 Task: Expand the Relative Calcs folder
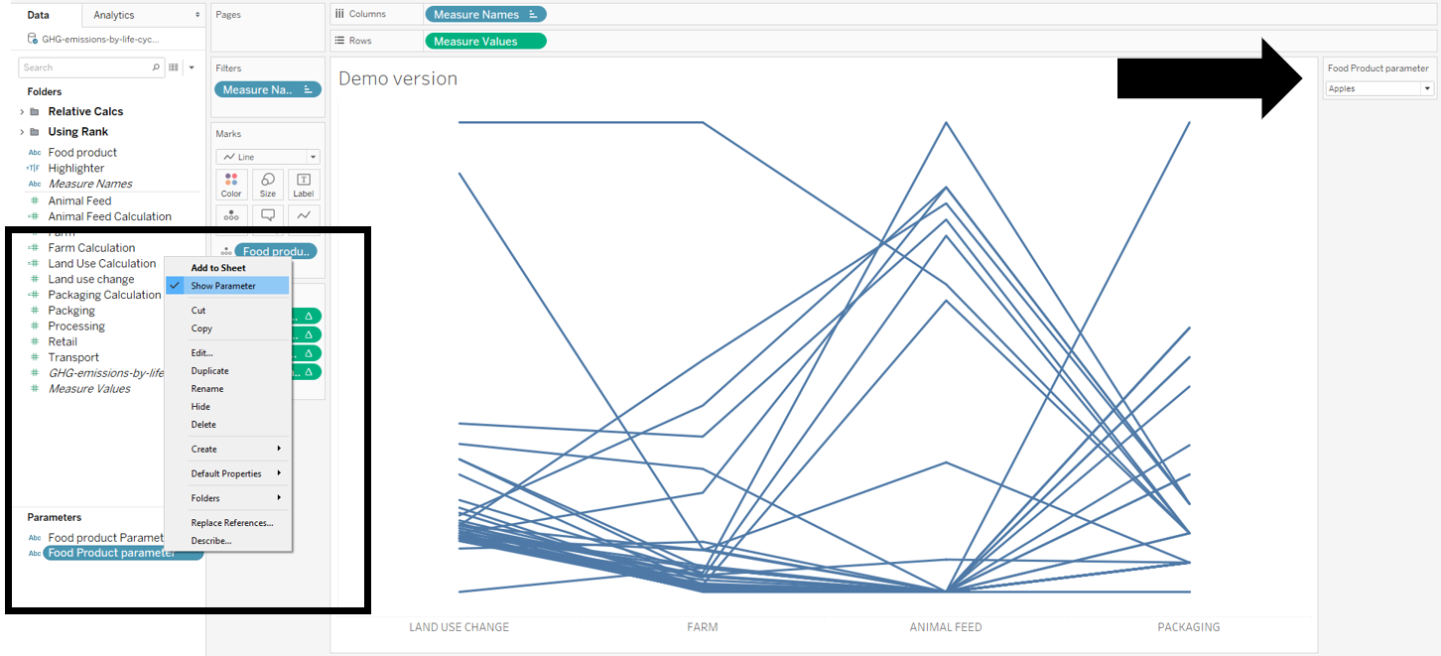point(22,112)
